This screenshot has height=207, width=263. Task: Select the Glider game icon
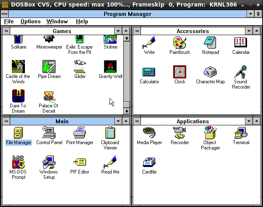80,67
